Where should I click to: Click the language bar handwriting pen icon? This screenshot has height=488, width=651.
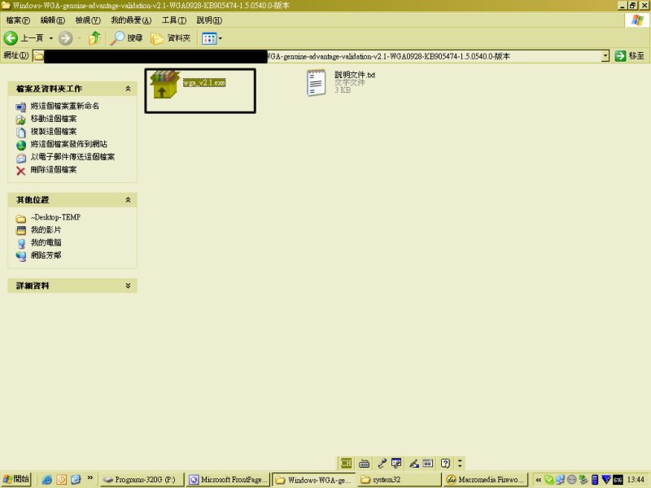[x=413, y=463]
